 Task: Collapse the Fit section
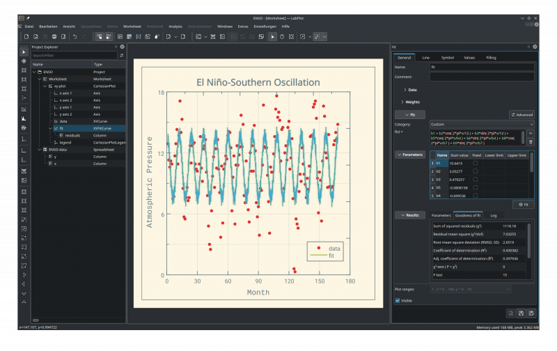pyautogui.click(x=410, y=115)
